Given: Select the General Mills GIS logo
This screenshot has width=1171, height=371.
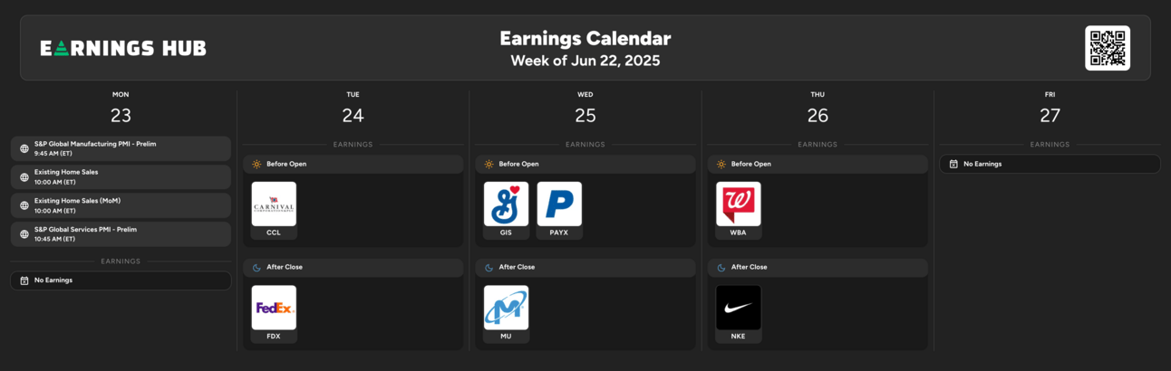Looking at the screenshot, I should 506,204.
